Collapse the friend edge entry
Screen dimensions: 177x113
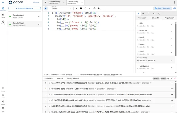pyautogui.click(x=171, y=52)
